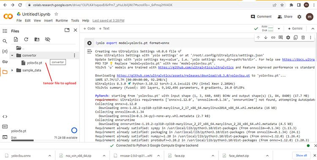
Task: Open the Code snippets sidebar icon
Action: click(5, 117)
